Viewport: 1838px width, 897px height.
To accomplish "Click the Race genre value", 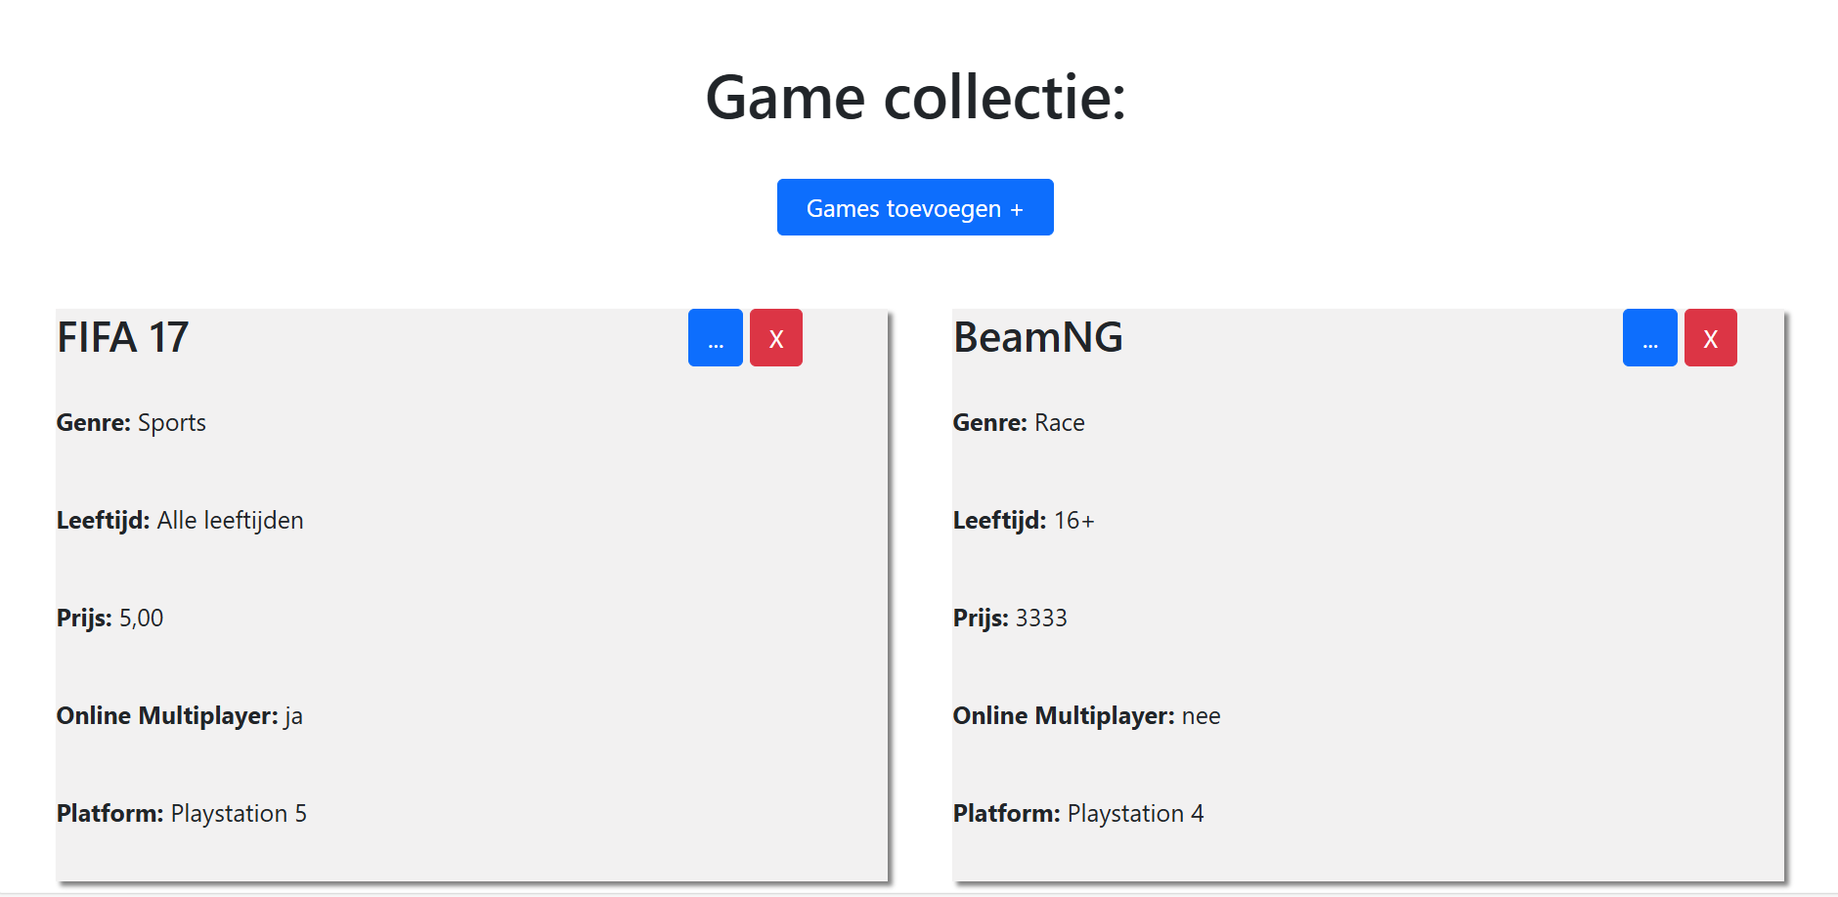I will tap(1060, 423).
